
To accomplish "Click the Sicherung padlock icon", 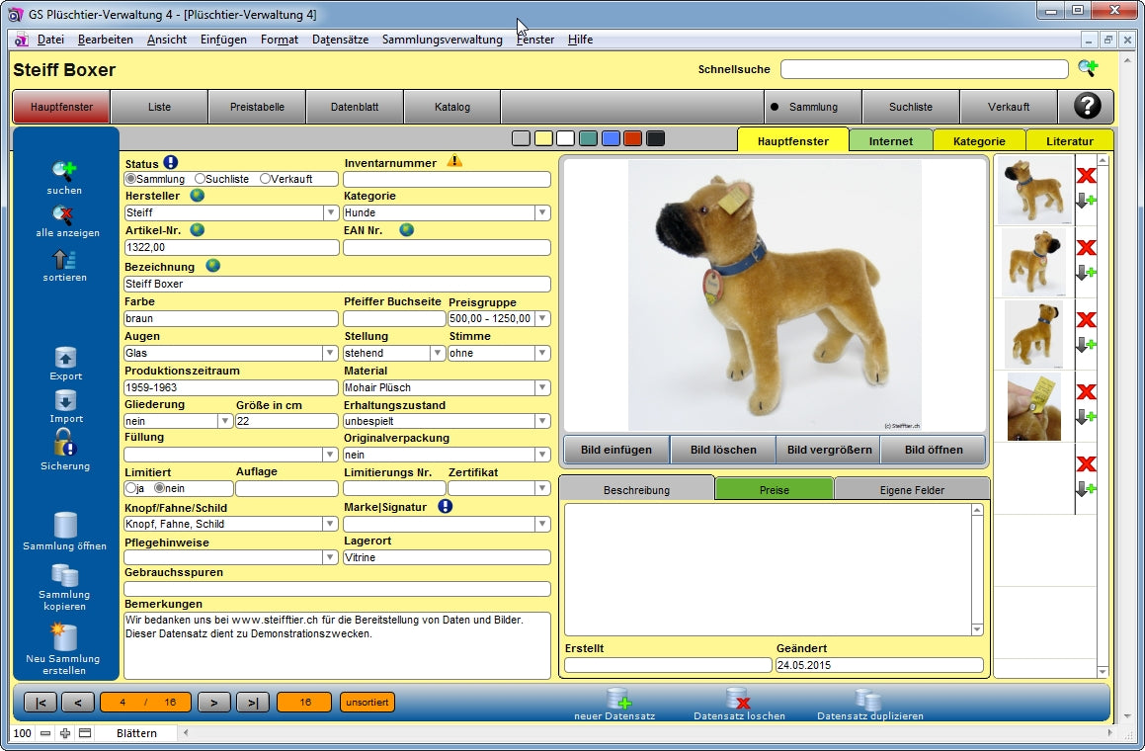I will point(65,442).
